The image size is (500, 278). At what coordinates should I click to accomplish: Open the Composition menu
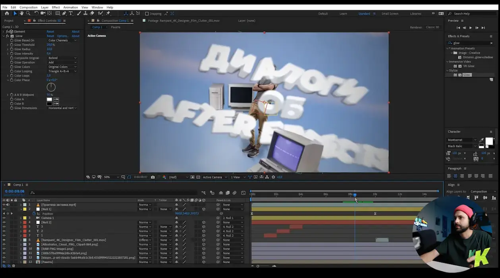point(29,7)
